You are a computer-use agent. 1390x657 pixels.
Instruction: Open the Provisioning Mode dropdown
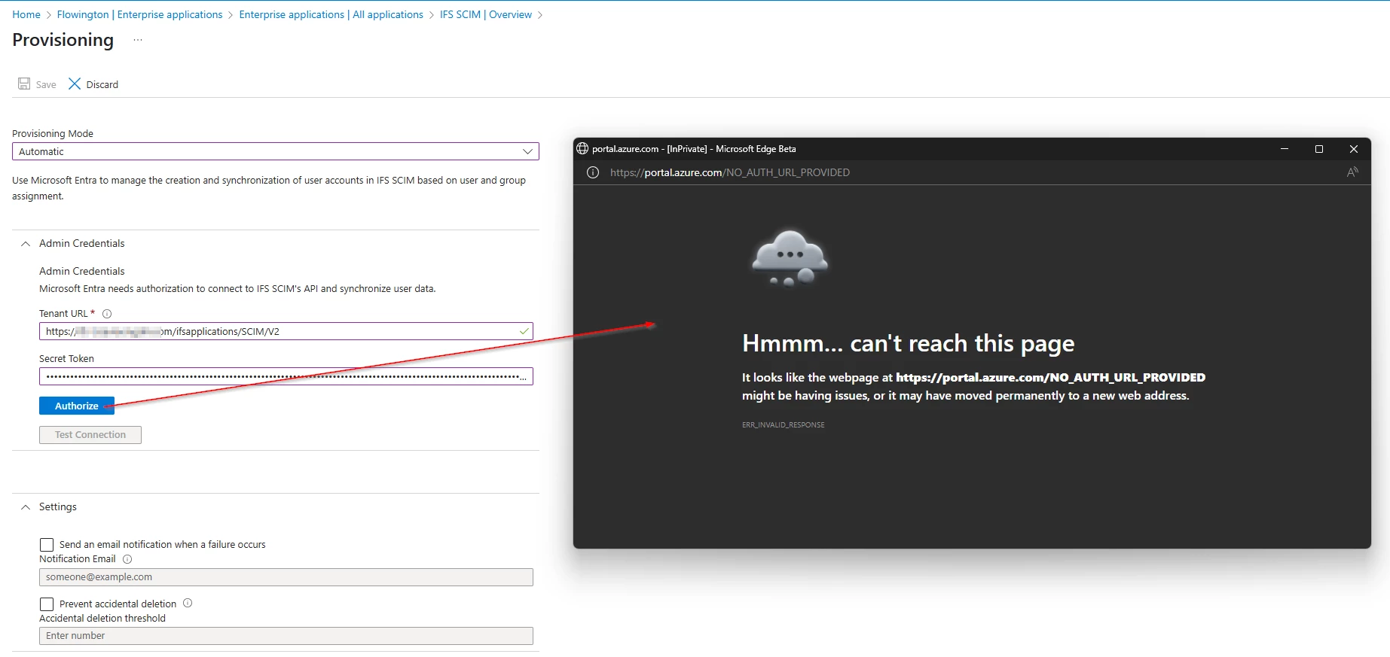coord(276,151)
